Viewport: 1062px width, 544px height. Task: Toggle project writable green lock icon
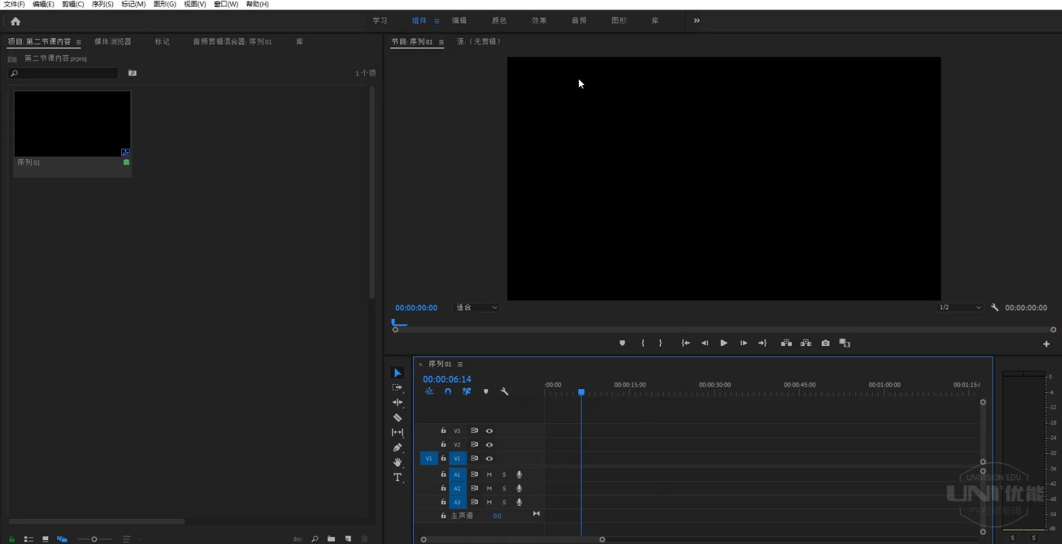11,539
